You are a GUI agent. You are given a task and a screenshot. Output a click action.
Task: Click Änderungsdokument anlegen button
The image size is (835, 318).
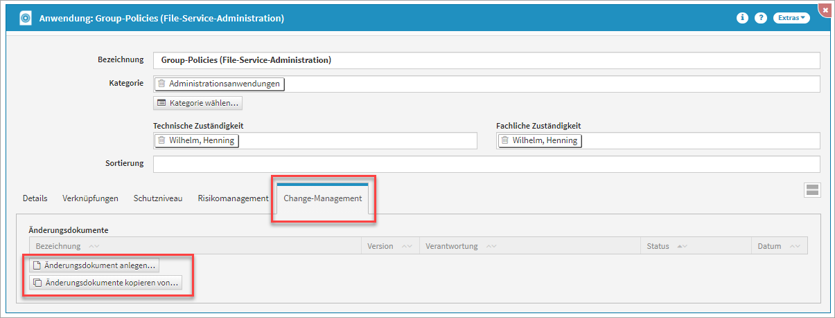click(x=95, y=265)
